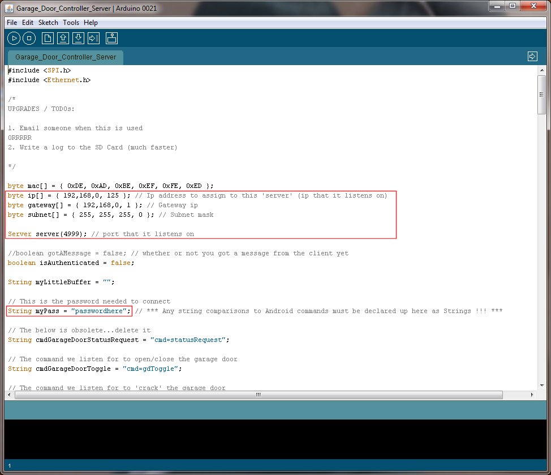551x475 pixels.
Task: Click the line '#include <SPI.h>'
Action: (x=40, y=70)
